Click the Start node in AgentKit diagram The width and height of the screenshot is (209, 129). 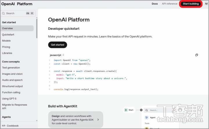[x=129, y=110]
